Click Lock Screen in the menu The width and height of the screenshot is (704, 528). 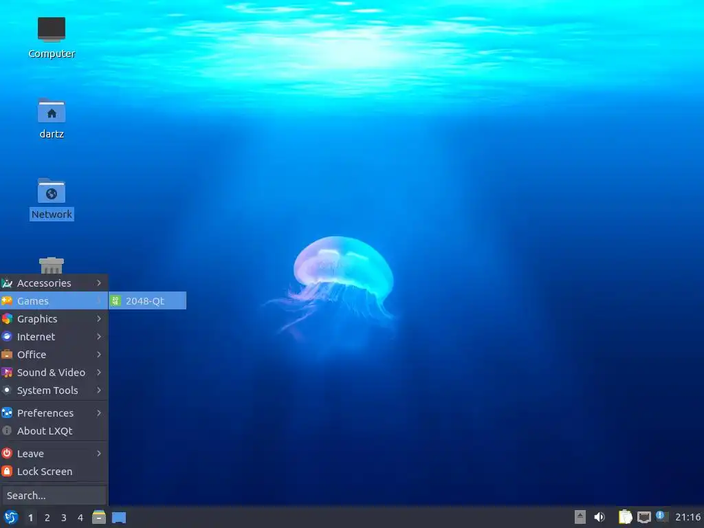54,472
